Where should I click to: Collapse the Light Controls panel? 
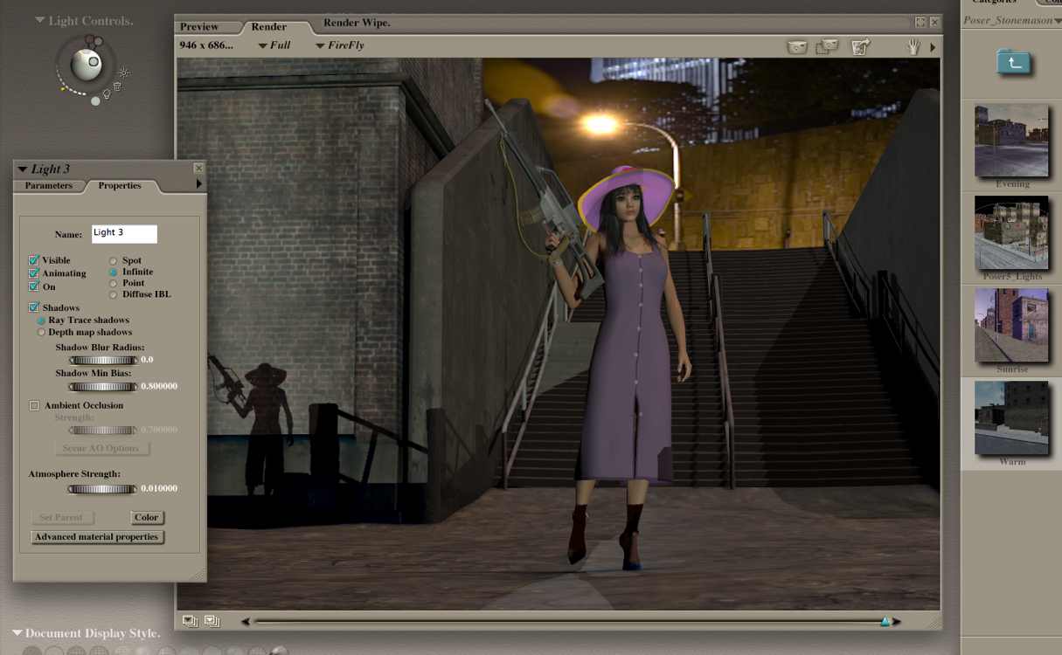click(x=39, y=20)
